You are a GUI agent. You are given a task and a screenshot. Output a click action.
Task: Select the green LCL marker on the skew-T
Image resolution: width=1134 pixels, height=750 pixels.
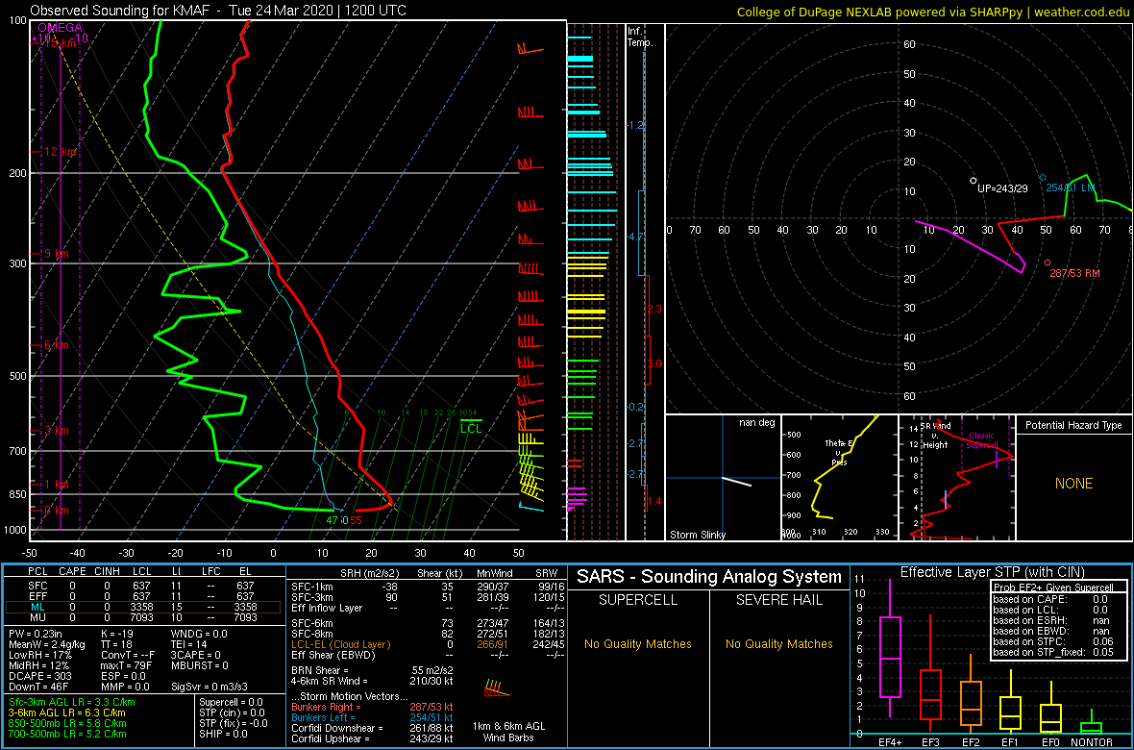(471, 425)
